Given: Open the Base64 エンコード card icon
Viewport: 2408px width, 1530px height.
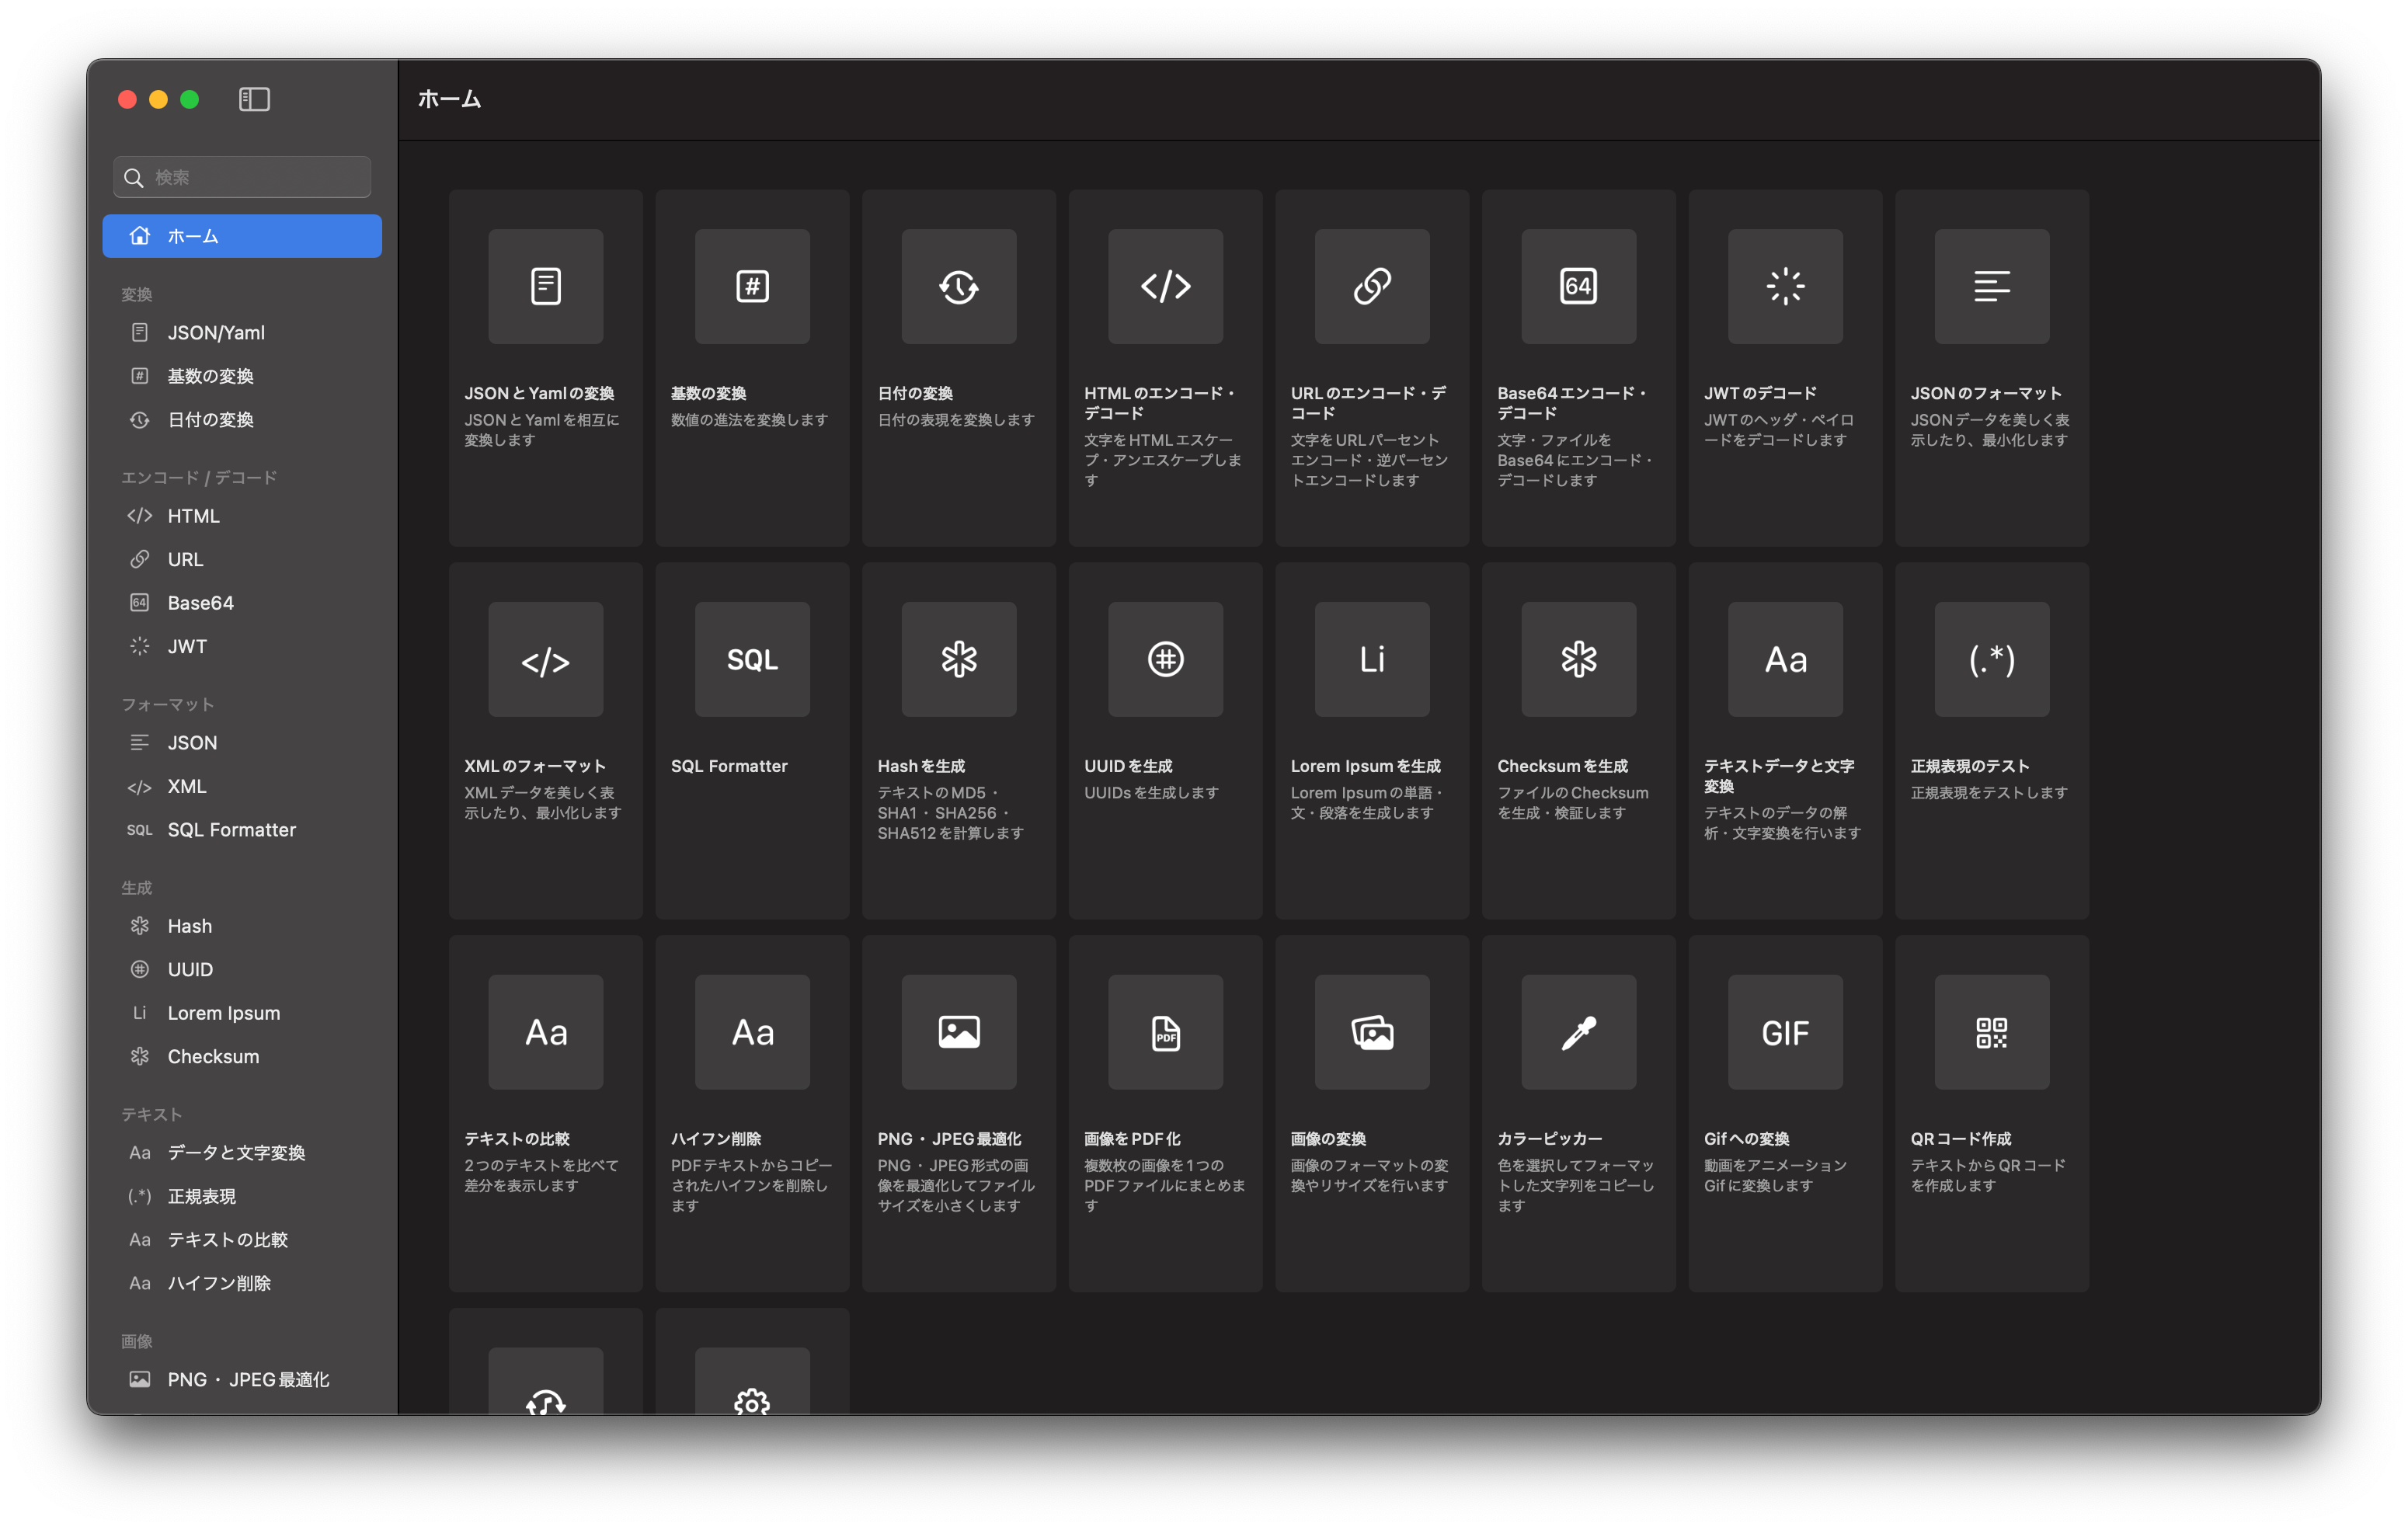Looking at the screenshot, I should (x=1579, y=287).
